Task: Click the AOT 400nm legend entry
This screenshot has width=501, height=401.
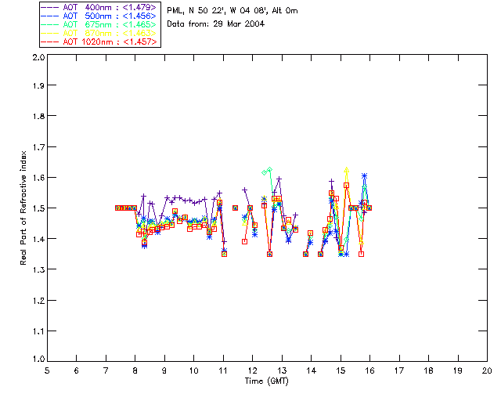Action: click(99, 7)
